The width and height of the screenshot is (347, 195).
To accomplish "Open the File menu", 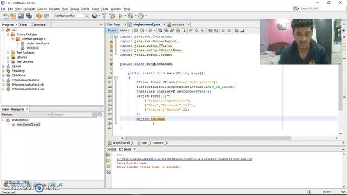I will point(3,9).
